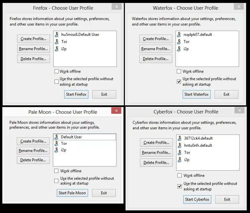Launch with the Start Pale Moon button
This screenshot has width=250, height=213.
coord(72,193)
